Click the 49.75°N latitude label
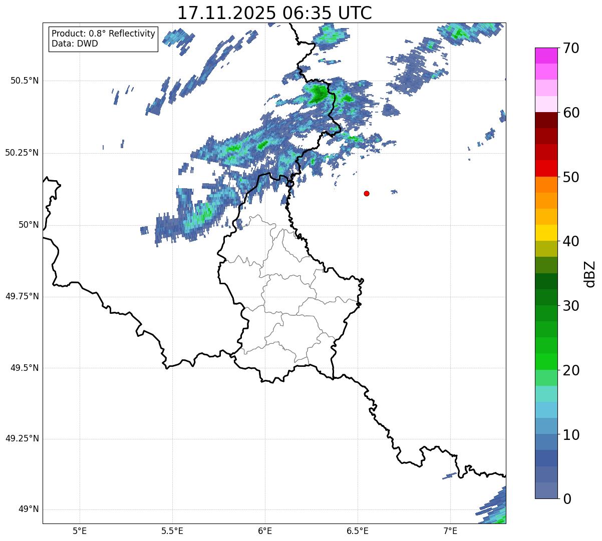 pos(22,296)
